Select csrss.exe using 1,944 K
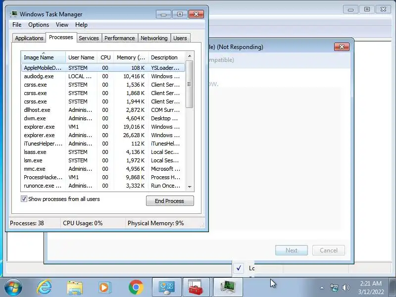 pyautogui.click(x=103, y=101)
